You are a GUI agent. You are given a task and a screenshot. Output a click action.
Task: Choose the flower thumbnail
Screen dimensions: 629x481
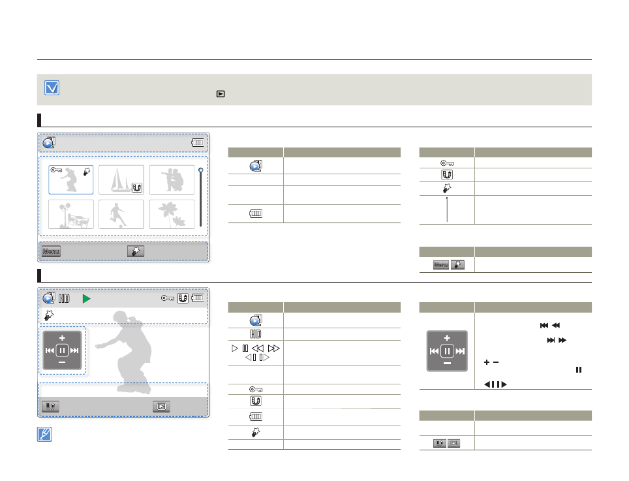pos(172,214)
